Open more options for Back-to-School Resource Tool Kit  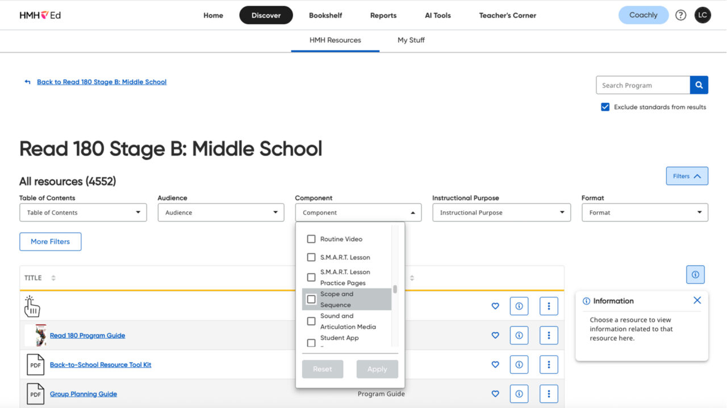[549, 365]
